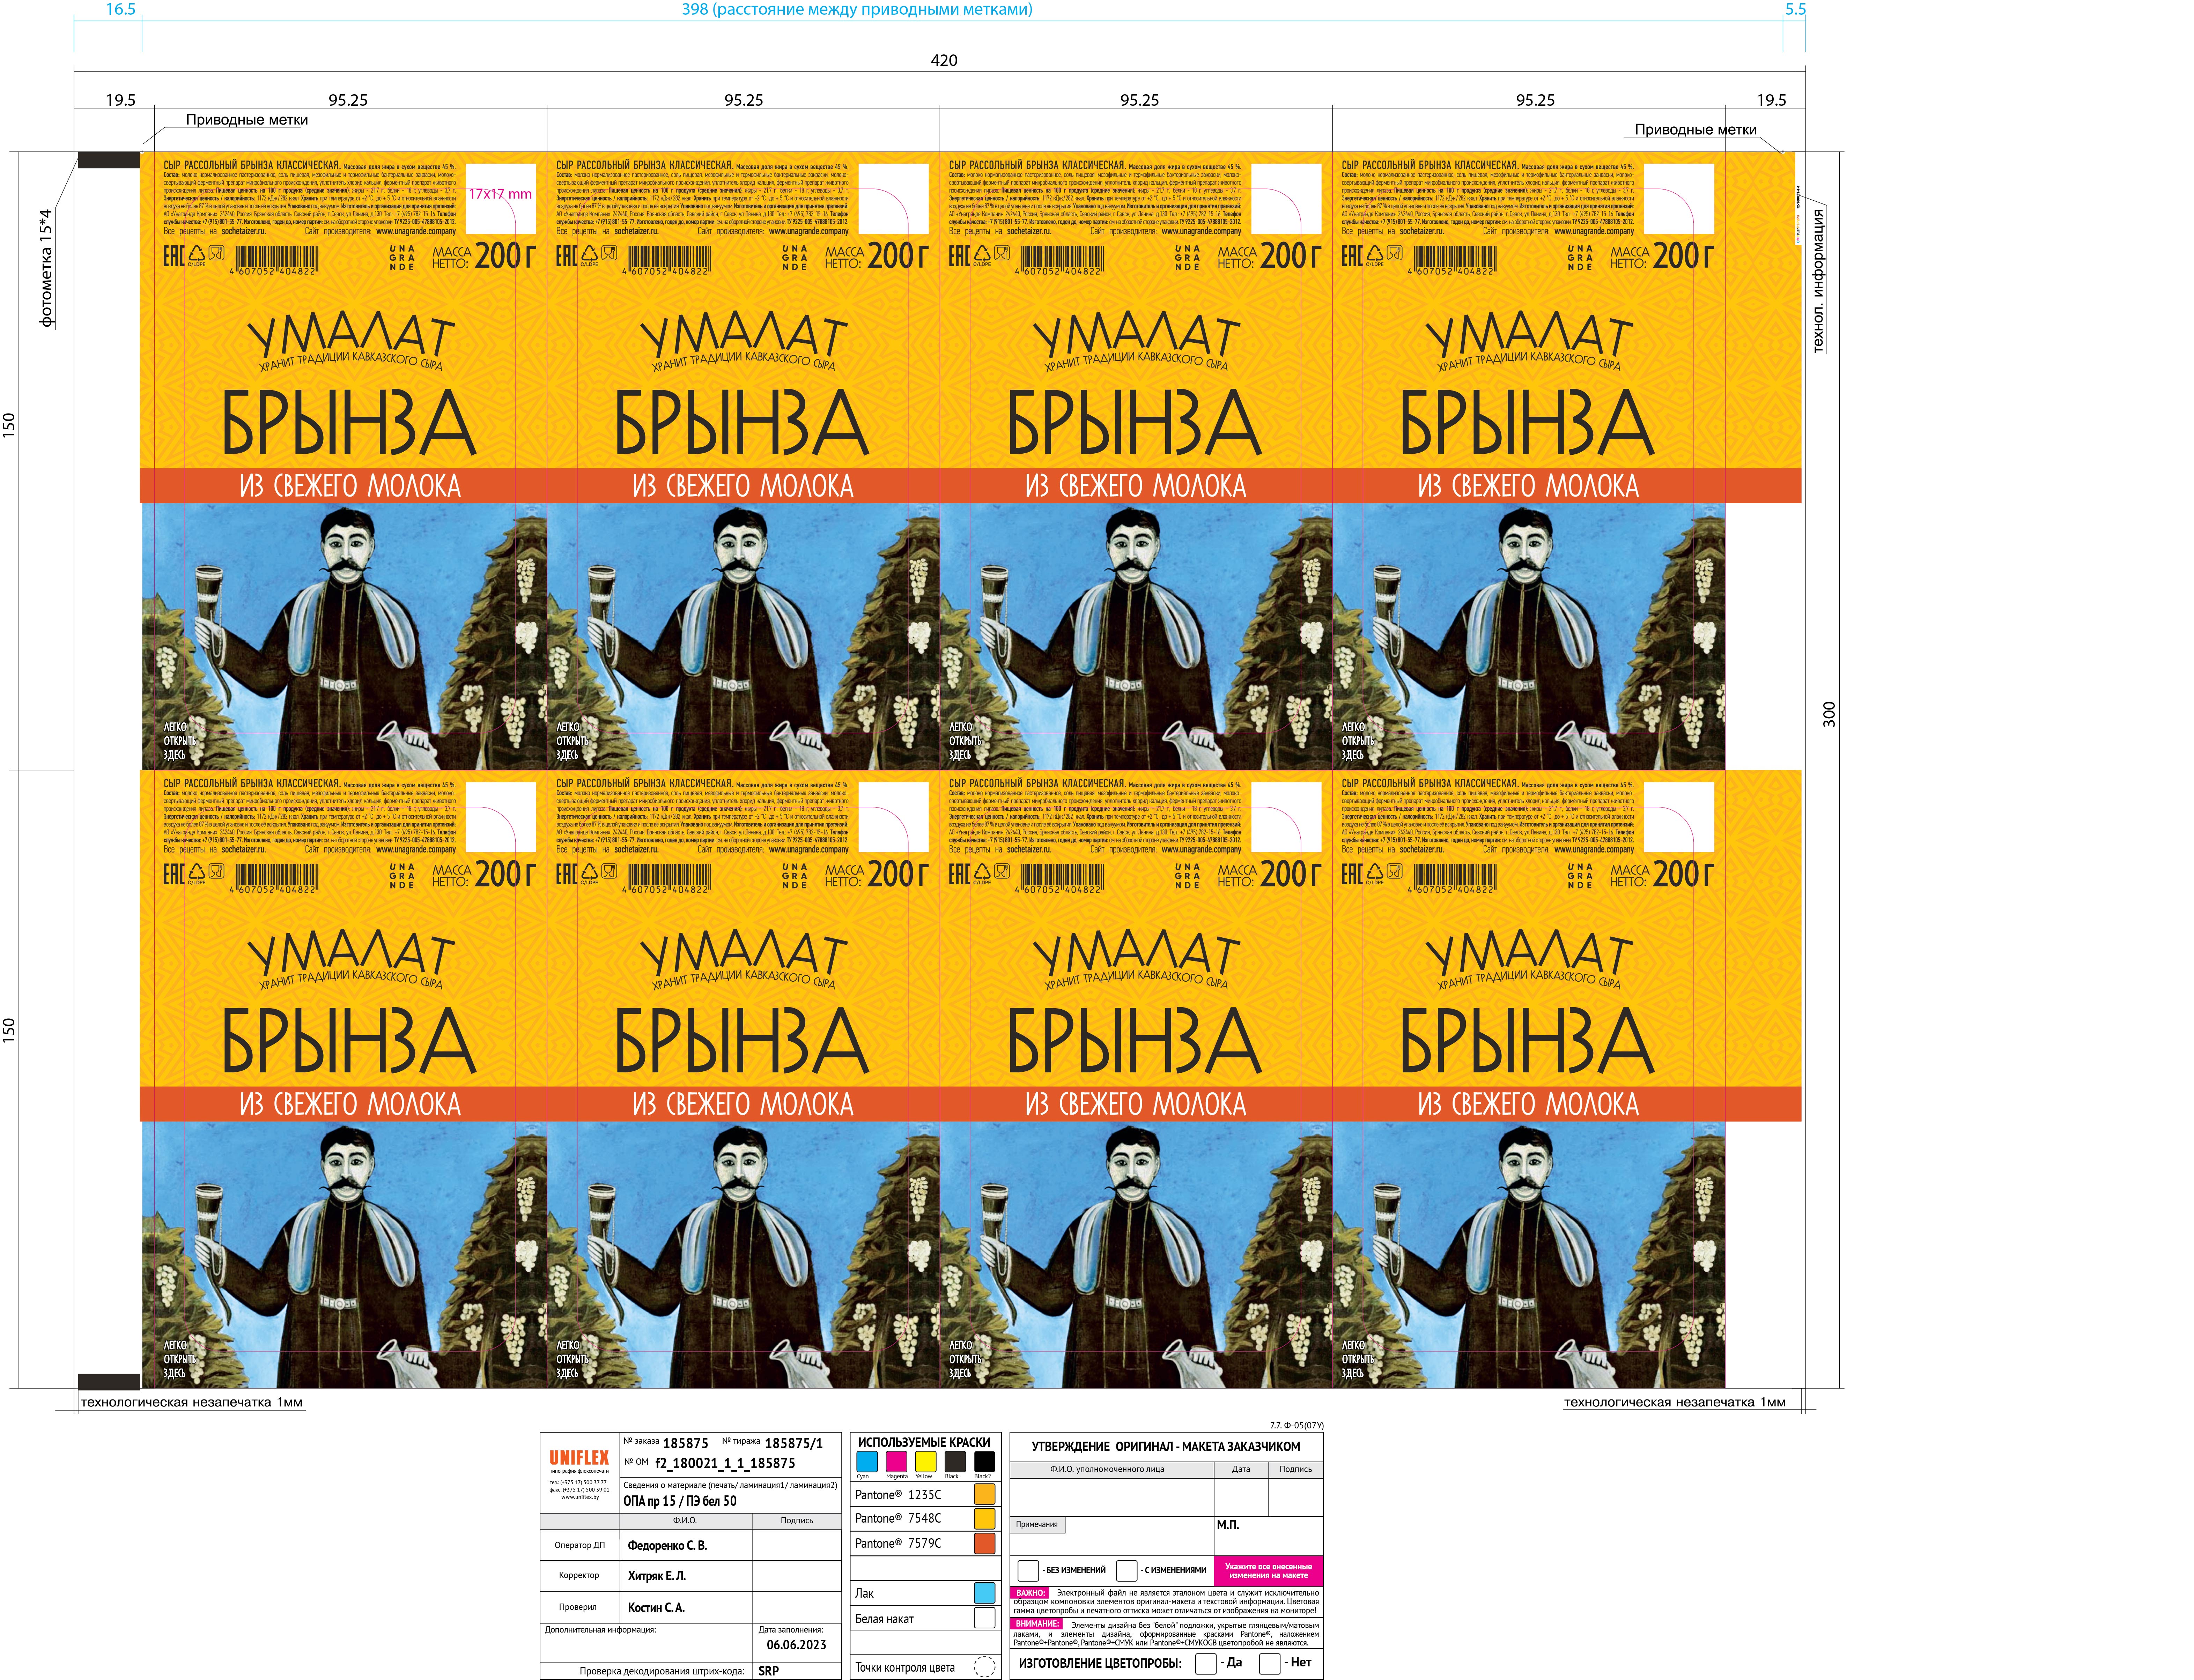The image size is (2194, 1680).
Task: Click the ИЗГОТОВЛЕНИЕ ЦВЕТОПРОБЫ label
Action: tap(1100, 1664)
